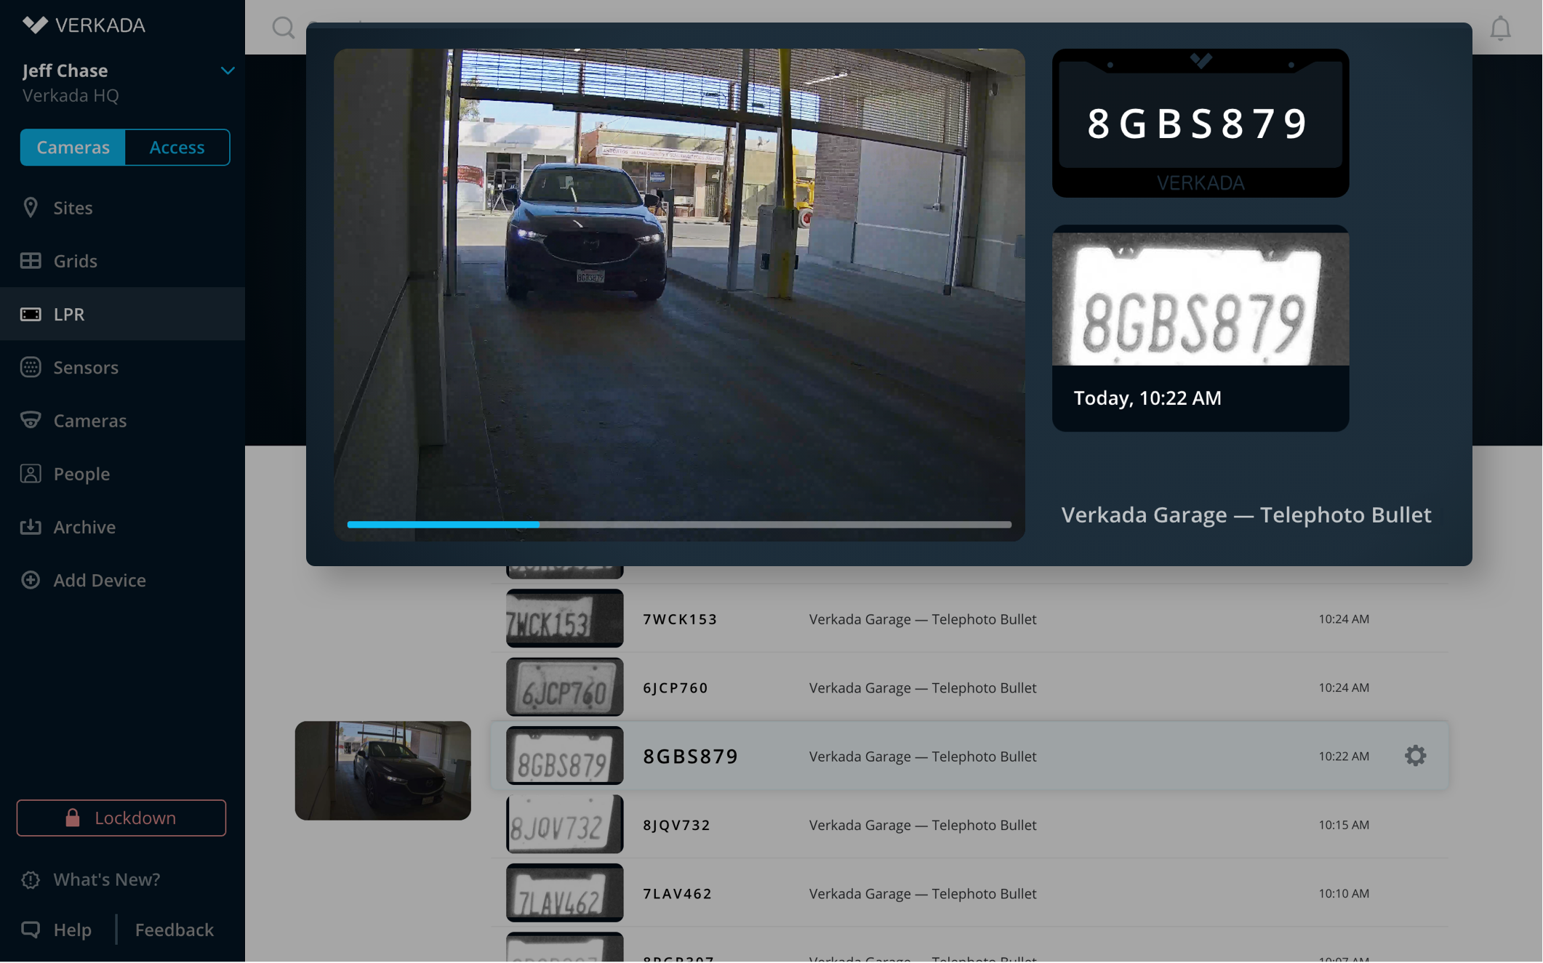Select LPR in the sidebar menu
Image resolution: width=1543 pixels, height=963 pixels.
69,314
